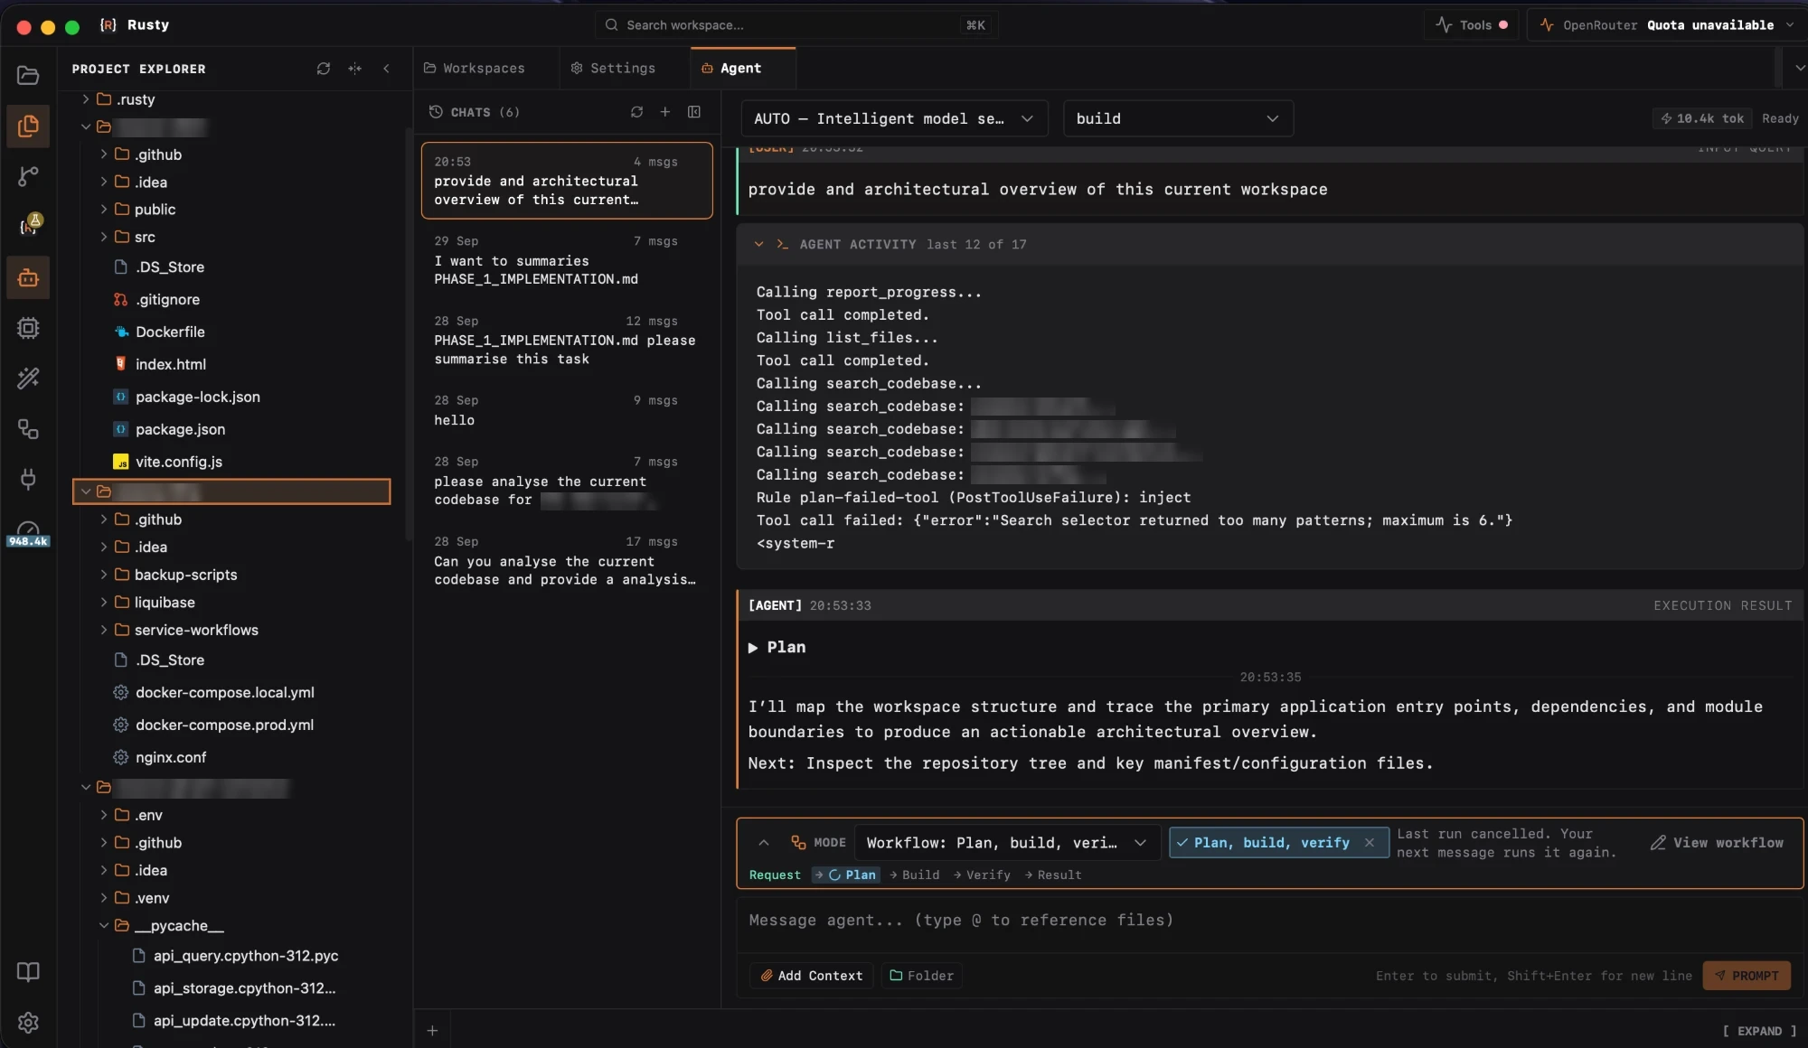Open the source control branch icon

click(28, 176)
